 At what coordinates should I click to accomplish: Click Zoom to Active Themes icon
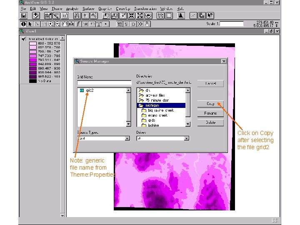point(115,15)
